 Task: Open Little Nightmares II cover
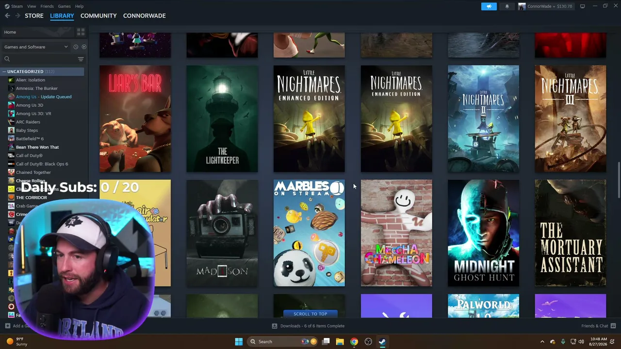pyautogui.click(x=483, y=119)
